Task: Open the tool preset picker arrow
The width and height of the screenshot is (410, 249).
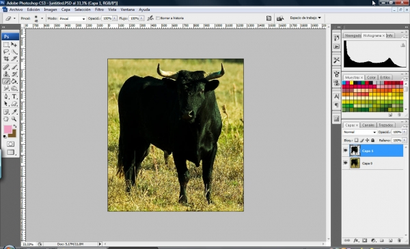Action: (x=14, y=18)
